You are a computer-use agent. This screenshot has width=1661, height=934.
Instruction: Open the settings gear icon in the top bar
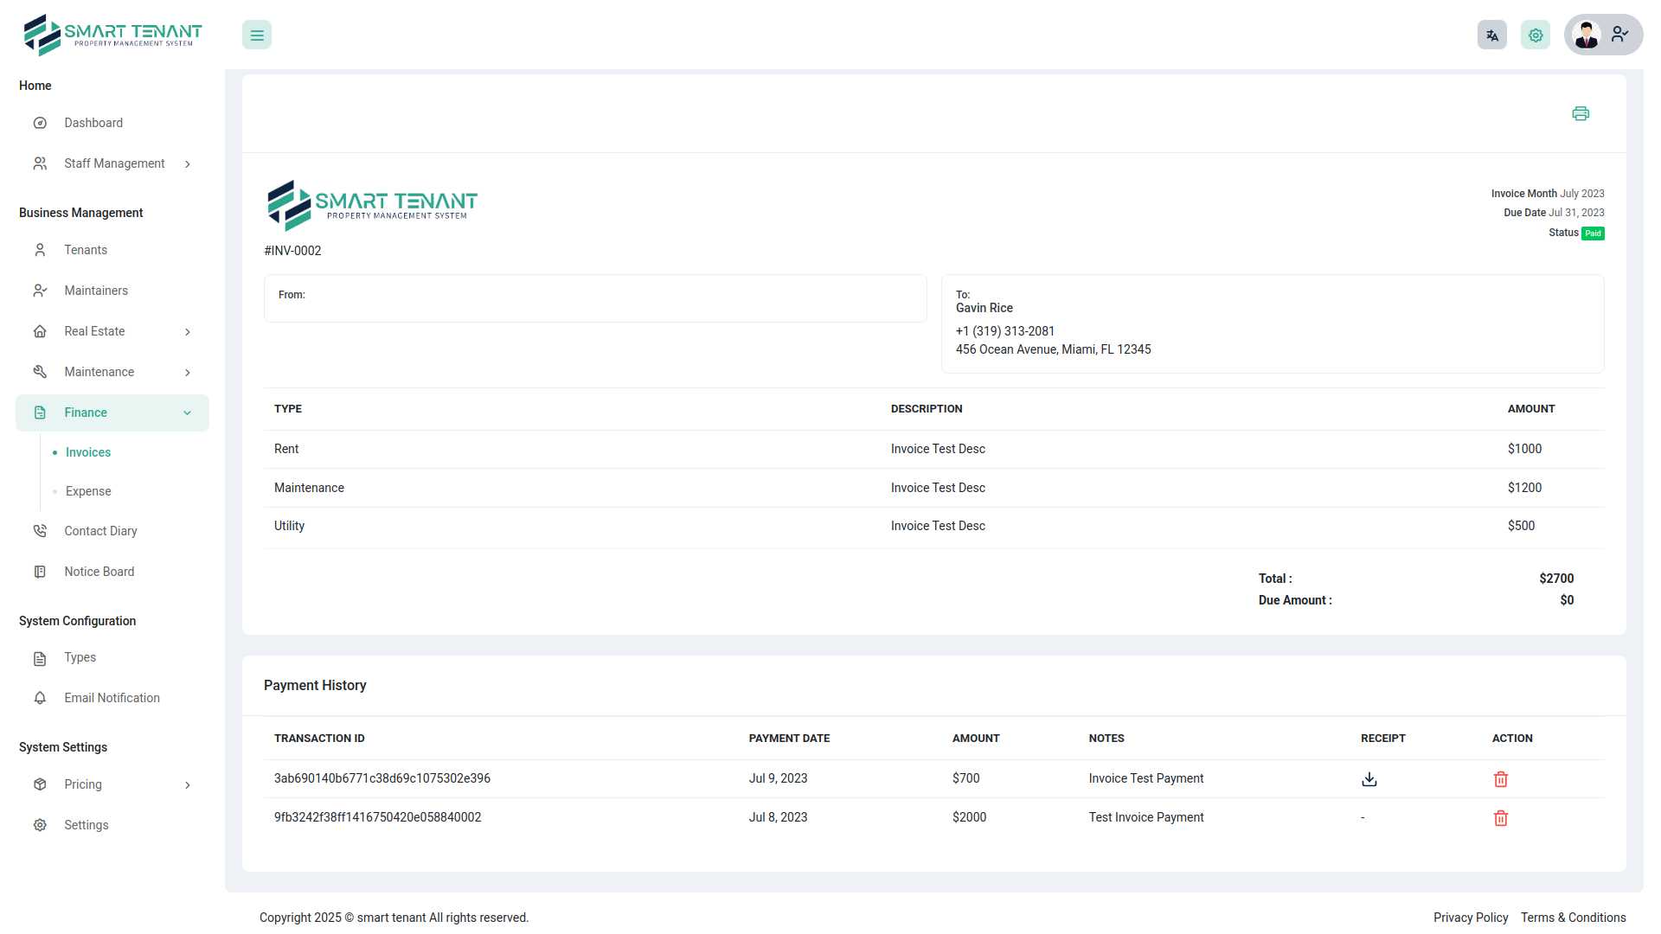coord(1536,35)
